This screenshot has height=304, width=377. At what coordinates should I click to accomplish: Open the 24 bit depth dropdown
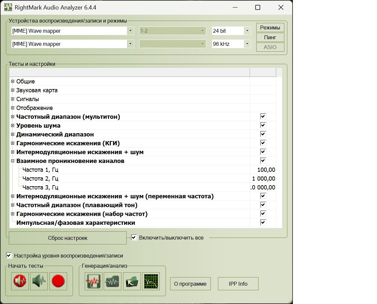click(247, 31)
